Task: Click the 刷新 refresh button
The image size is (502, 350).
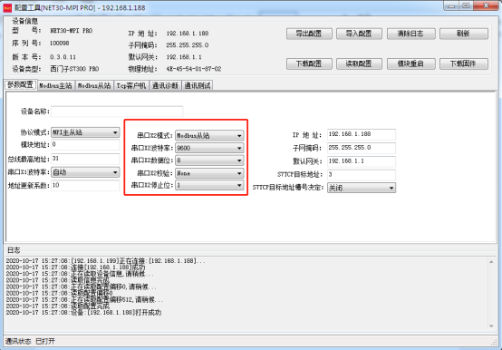Action: coord(464,34)
